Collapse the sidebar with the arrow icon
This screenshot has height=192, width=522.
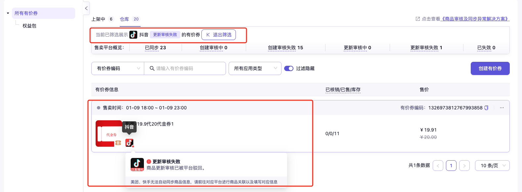86,8
